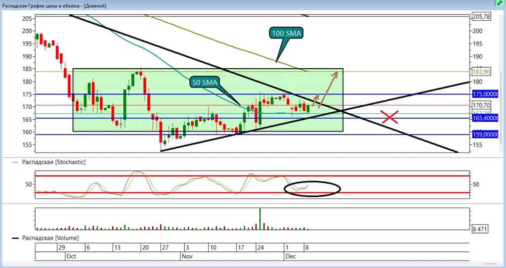Screen dimensions: 506x268
Task: Click date 13 on the time axis
Action: pos(117,248)
